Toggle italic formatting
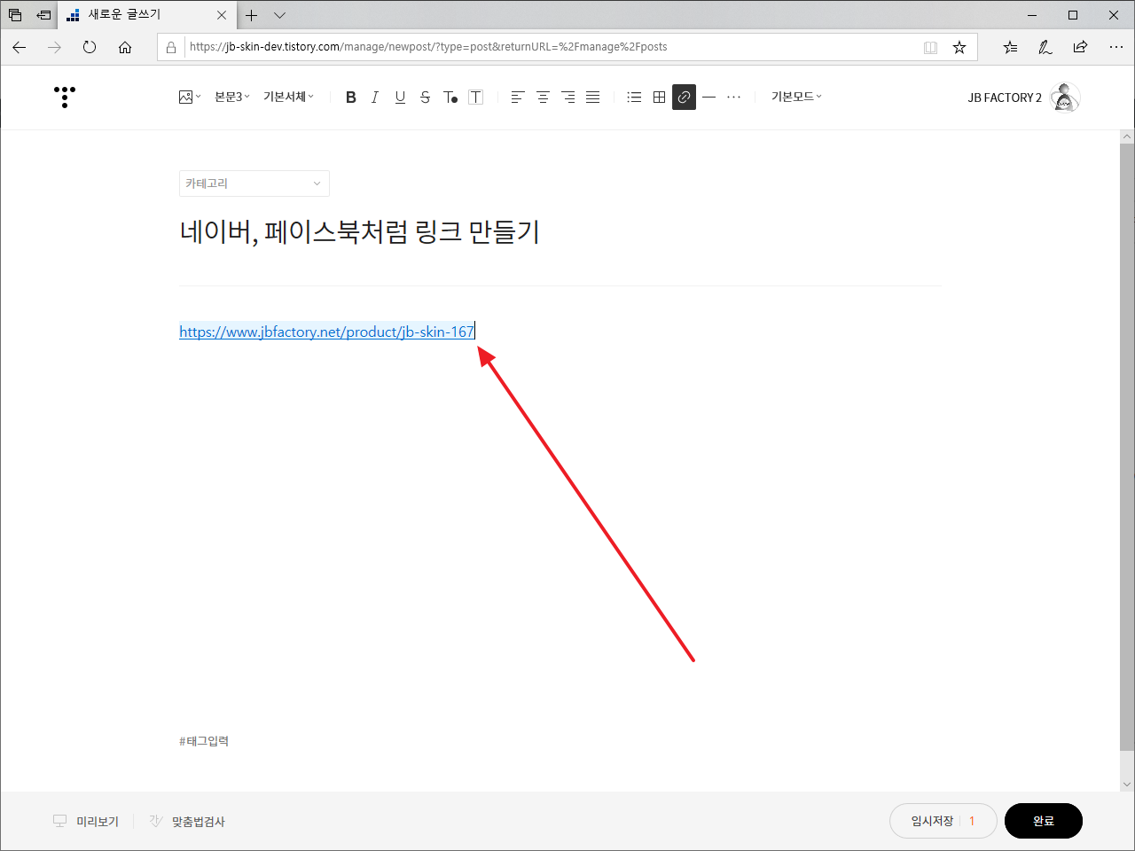This screenshot has height=851, width=1135. [375, 98]
